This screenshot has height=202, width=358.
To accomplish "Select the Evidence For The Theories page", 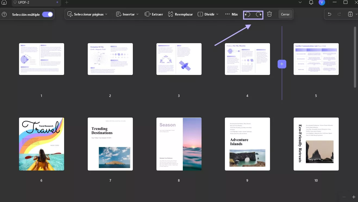I will pyautogui.click(x=247, y=59).
